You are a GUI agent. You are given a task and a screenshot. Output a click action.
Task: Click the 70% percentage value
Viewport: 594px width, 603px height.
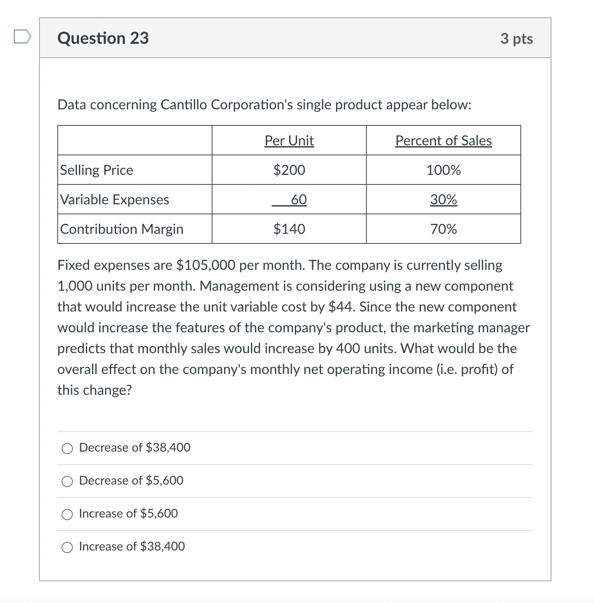click(x=443, y=229)
